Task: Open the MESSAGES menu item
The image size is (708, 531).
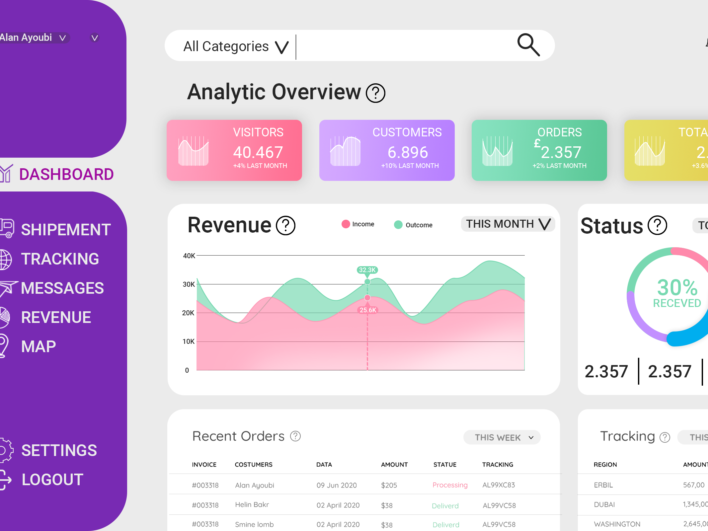Action: pos(62,288)
